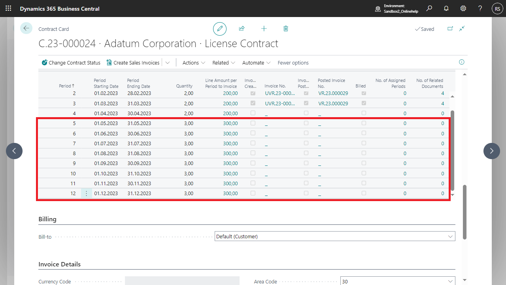506x285 pixels.
Task: Open the notifications bell
Action: point(446,8)
